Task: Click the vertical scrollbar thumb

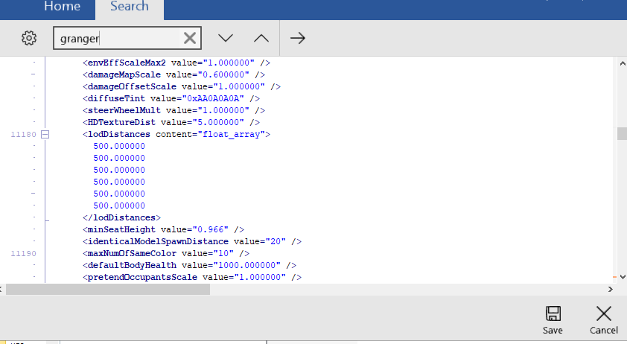Action: click(621, 133)
